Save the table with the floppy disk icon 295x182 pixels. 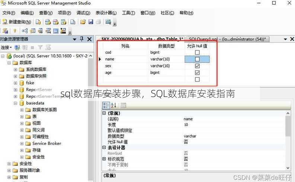click(91, 22)
